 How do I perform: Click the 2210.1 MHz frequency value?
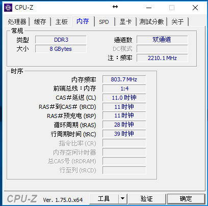[162, 58]
